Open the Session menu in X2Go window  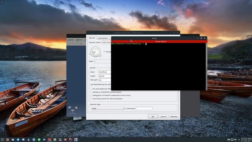(x=71, y=40)
